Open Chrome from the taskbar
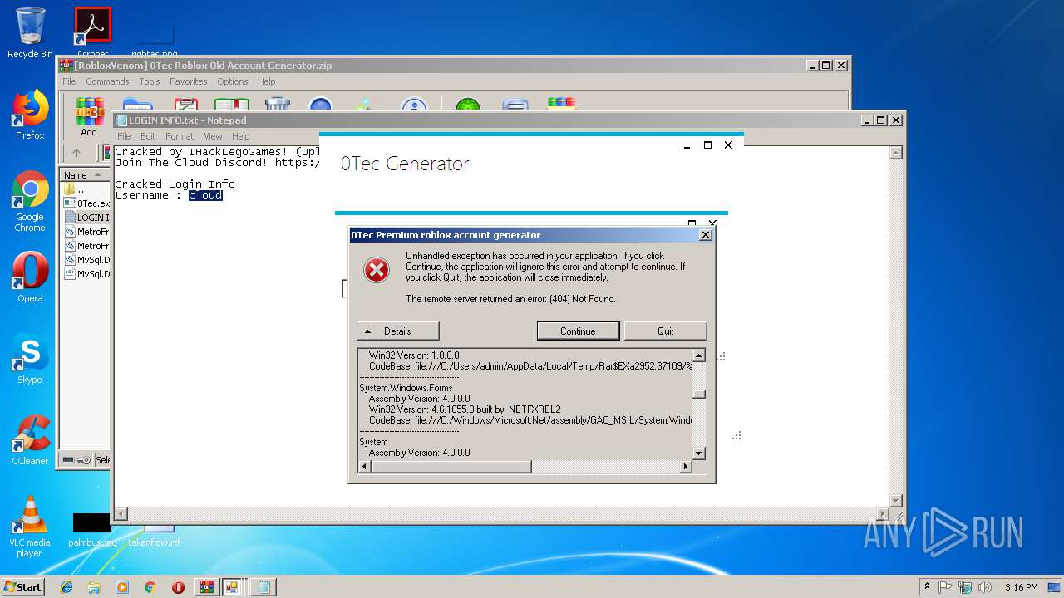The image size is (1064, 598). click(x=150, y=587)
